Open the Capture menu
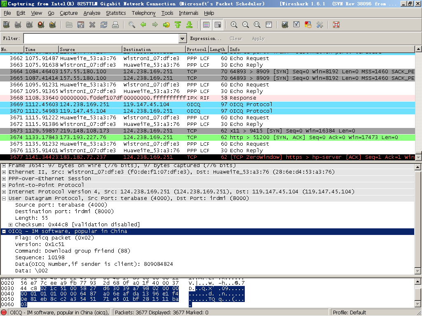 click(69, 13)
